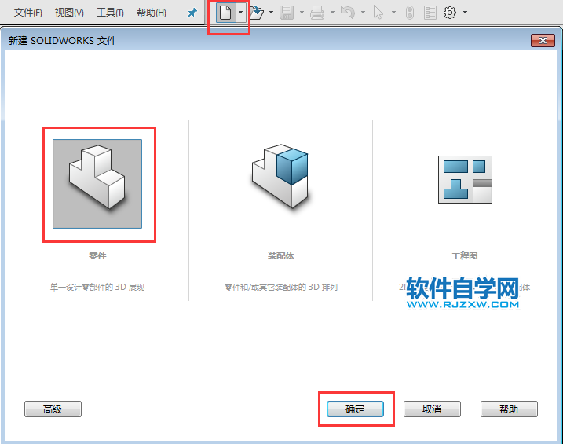Image resolution: width=563 pixels, height=444 pixels.
Task: Click the 帮助 help button in dialog
Action: click(509, 409)
